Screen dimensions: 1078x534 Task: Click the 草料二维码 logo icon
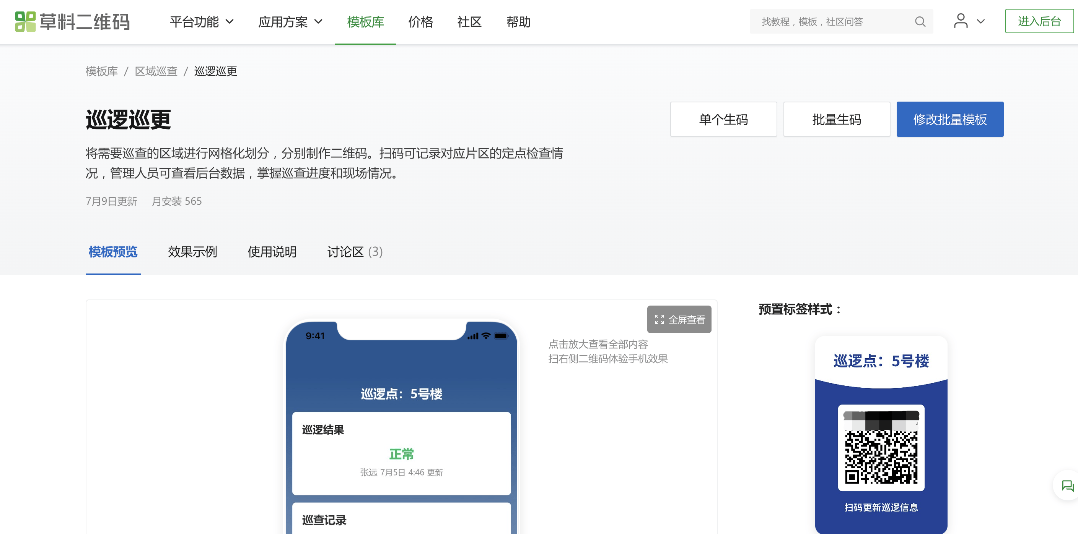click(x=25, y=22)
